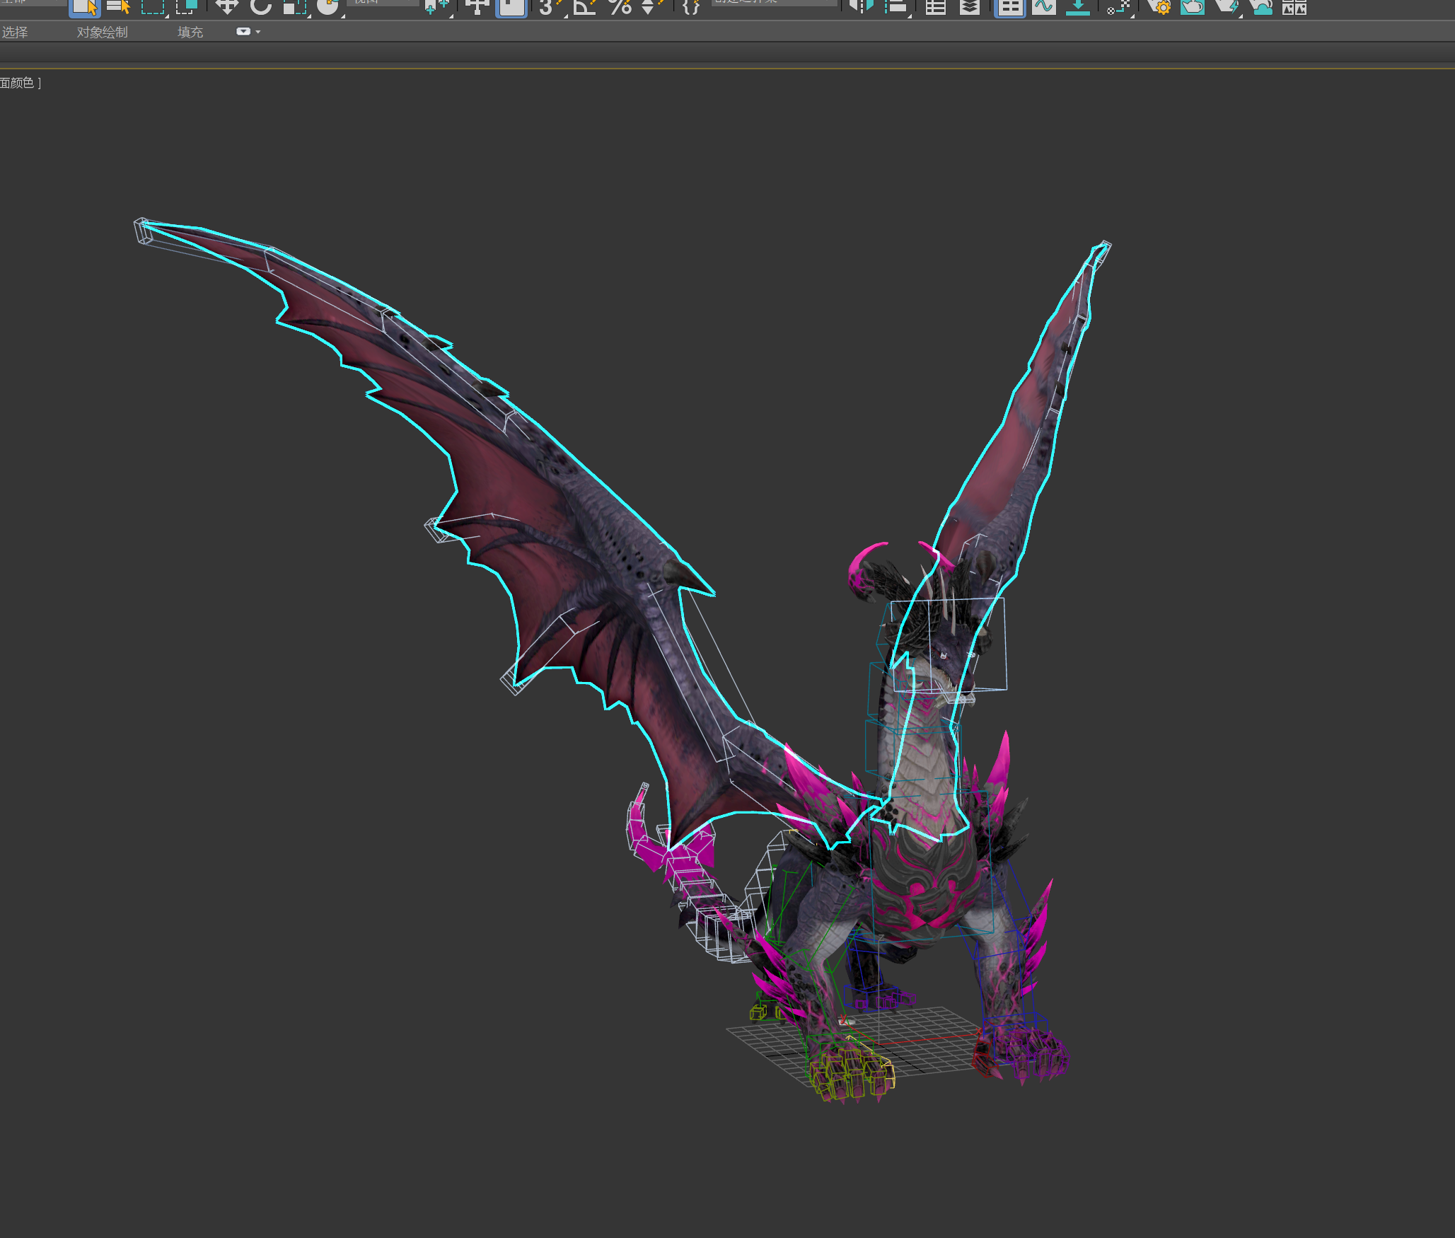Open the Select and Scale flyout
The height and width of the screenshot is (1238, 1455).
(294, 7)
